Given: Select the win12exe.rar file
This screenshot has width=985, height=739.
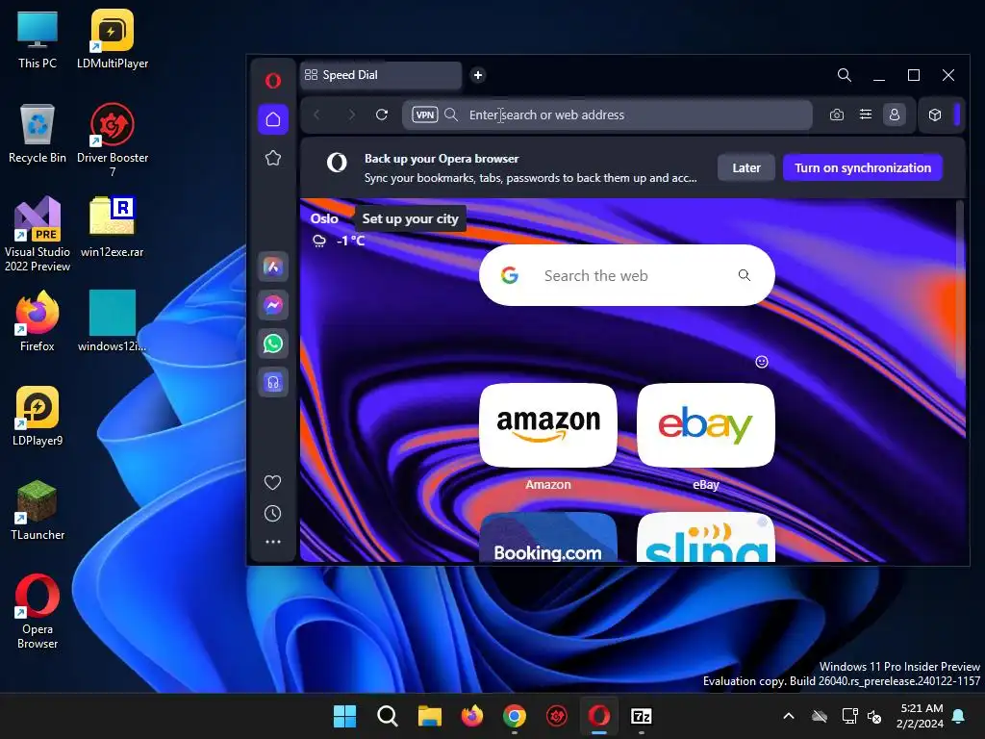Looking at the screenshot, I should pyautogui.click(x=113, y=227).
